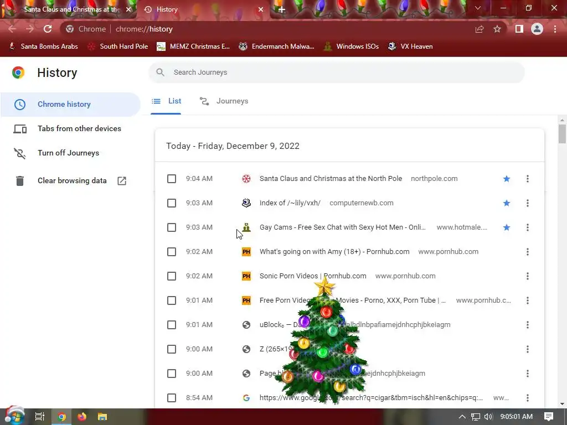Open the profile avatar menu

coord(537,29)
